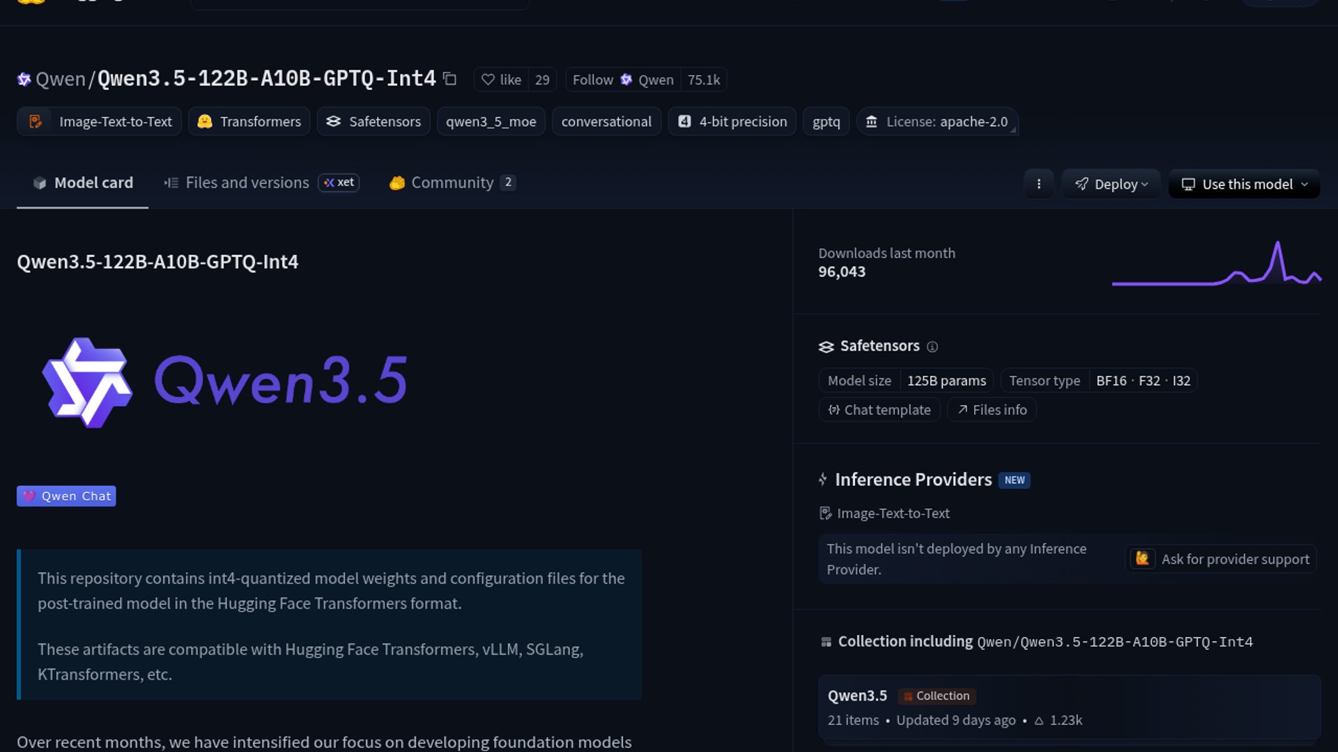The width and height of the screenshot is (1338, 752).
Task: Expand the Use this model dropdown
Action: tap(1244, 184)
